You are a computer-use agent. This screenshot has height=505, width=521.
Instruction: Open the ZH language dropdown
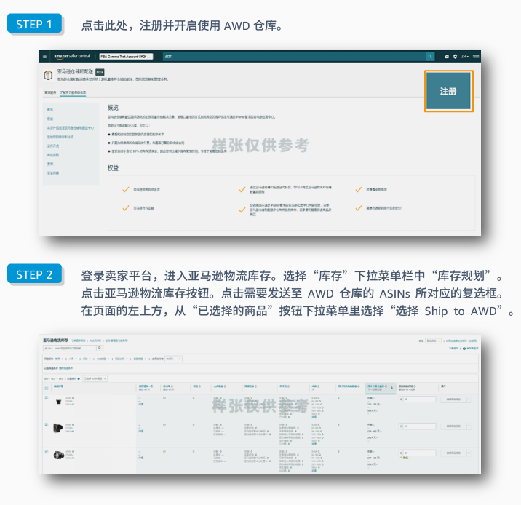pos(464,57)
